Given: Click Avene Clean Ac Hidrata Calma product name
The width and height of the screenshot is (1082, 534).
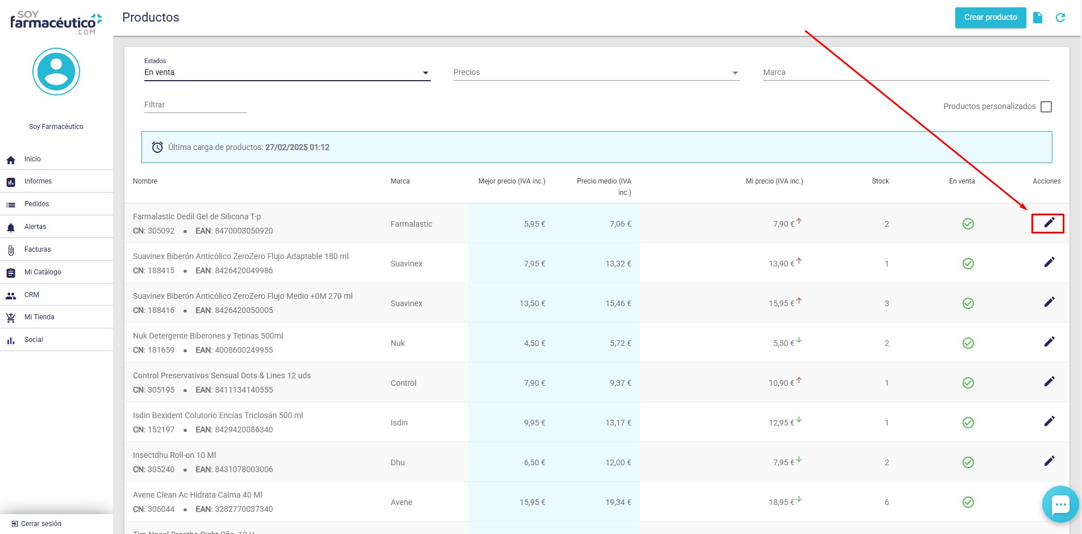Looking at the screenshot, I should (x=198, y=495).
